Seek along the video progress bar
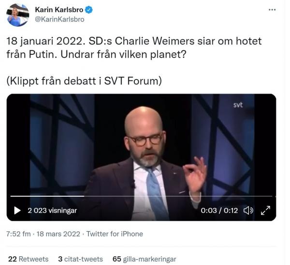Screen dimensions: 290x265 tap(141, 196)
